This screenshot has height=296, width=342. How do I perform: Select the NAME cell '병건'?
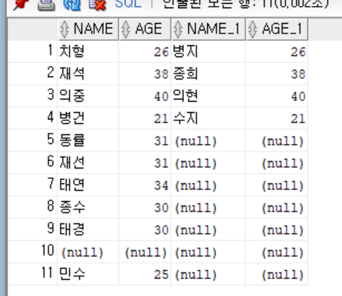[x=88, y=118]
